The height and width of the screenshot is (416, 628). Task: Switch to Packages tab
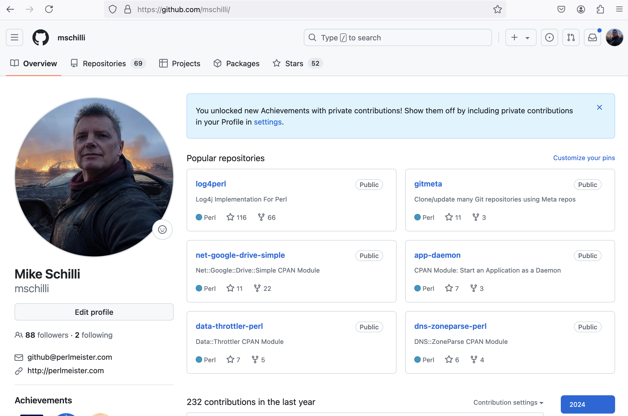coord(236,64)
